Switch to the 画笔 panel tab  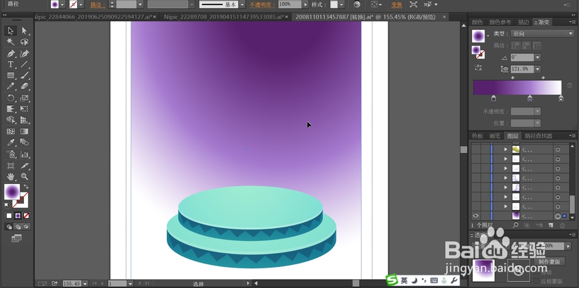[494, 136]
